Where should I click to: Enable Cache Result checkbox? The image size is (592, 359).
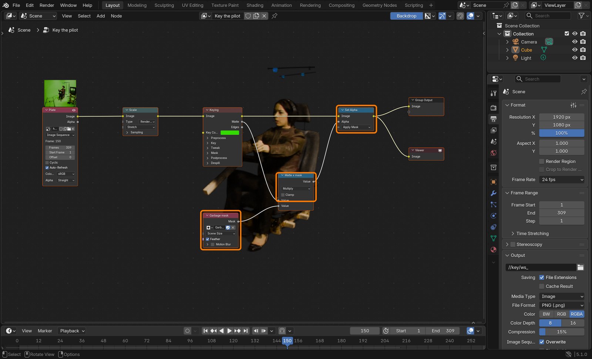(x=542, y=286)
